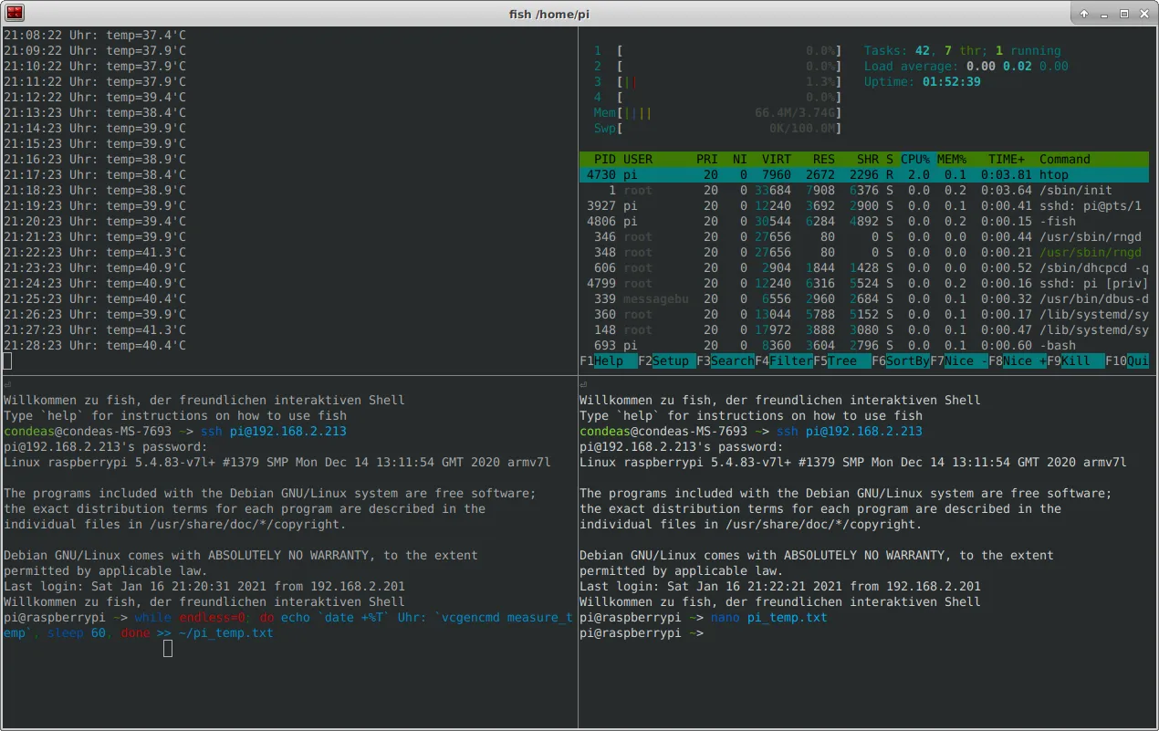The height and width of the screenshot is (731, 1159).
Task: Click F3 Search in htop footer
Action: tap(726, 361)
